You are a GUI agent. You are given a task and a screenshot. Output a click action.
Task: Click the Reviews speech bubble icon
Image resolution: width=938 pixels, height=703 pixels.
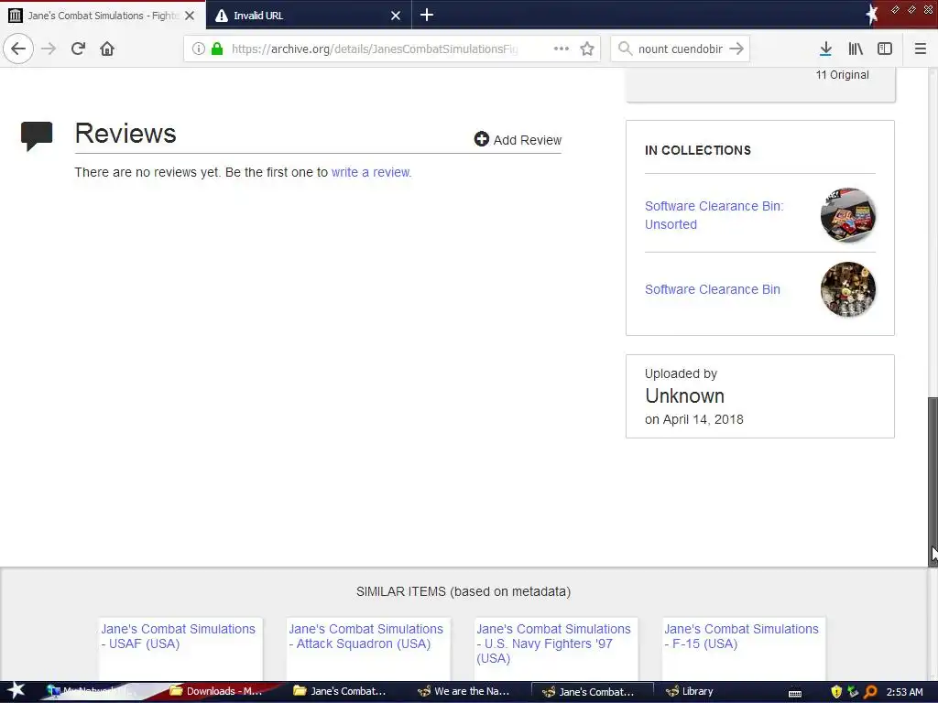[x=37, y=135]
